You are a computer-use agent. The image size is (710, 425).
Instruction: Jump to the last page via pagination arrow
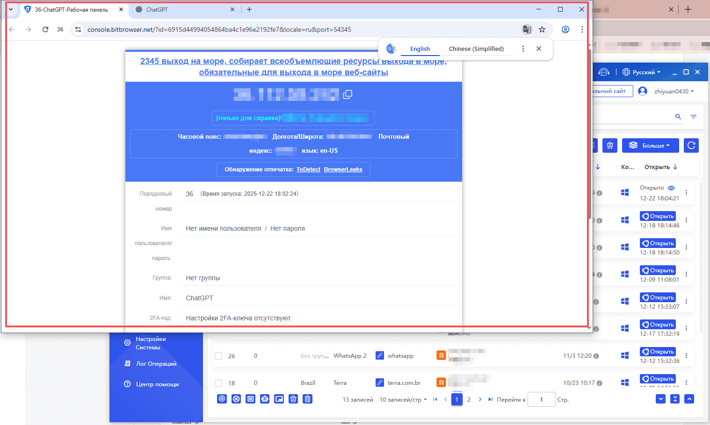click(490, 399)
